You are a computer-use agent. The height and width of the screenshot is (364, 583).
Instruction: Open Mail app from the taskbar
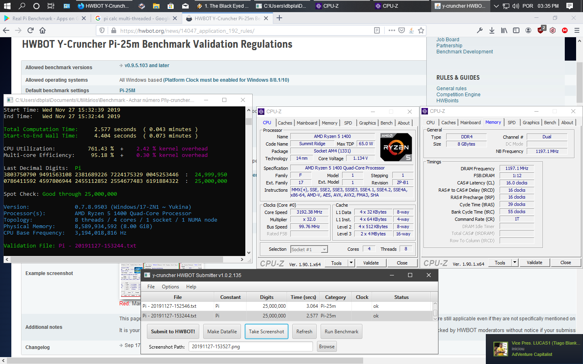[x=185, y=6]
